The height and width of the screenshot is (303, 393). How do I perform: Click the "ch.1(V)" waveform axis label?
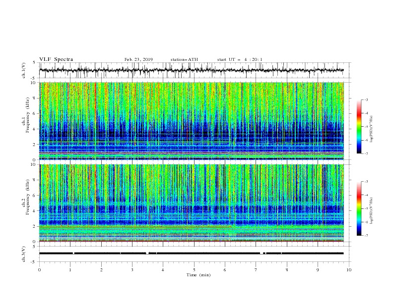[x=24, y=70]
